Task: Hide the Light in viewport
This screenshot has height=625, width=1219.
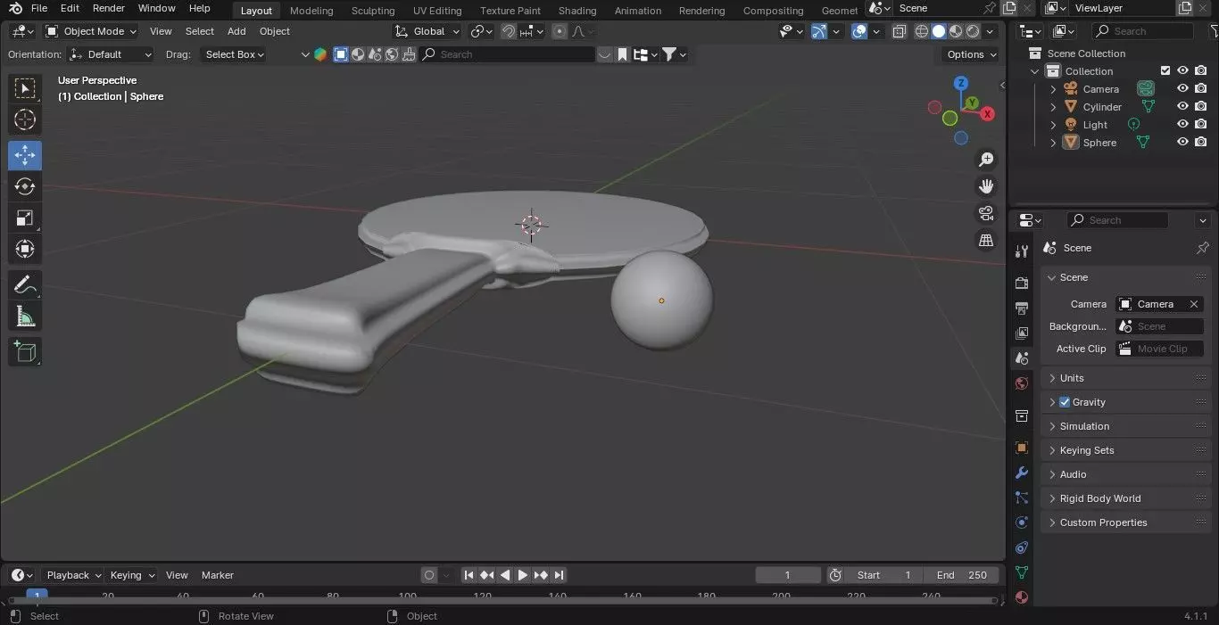Action: [x=1182, y=125]
